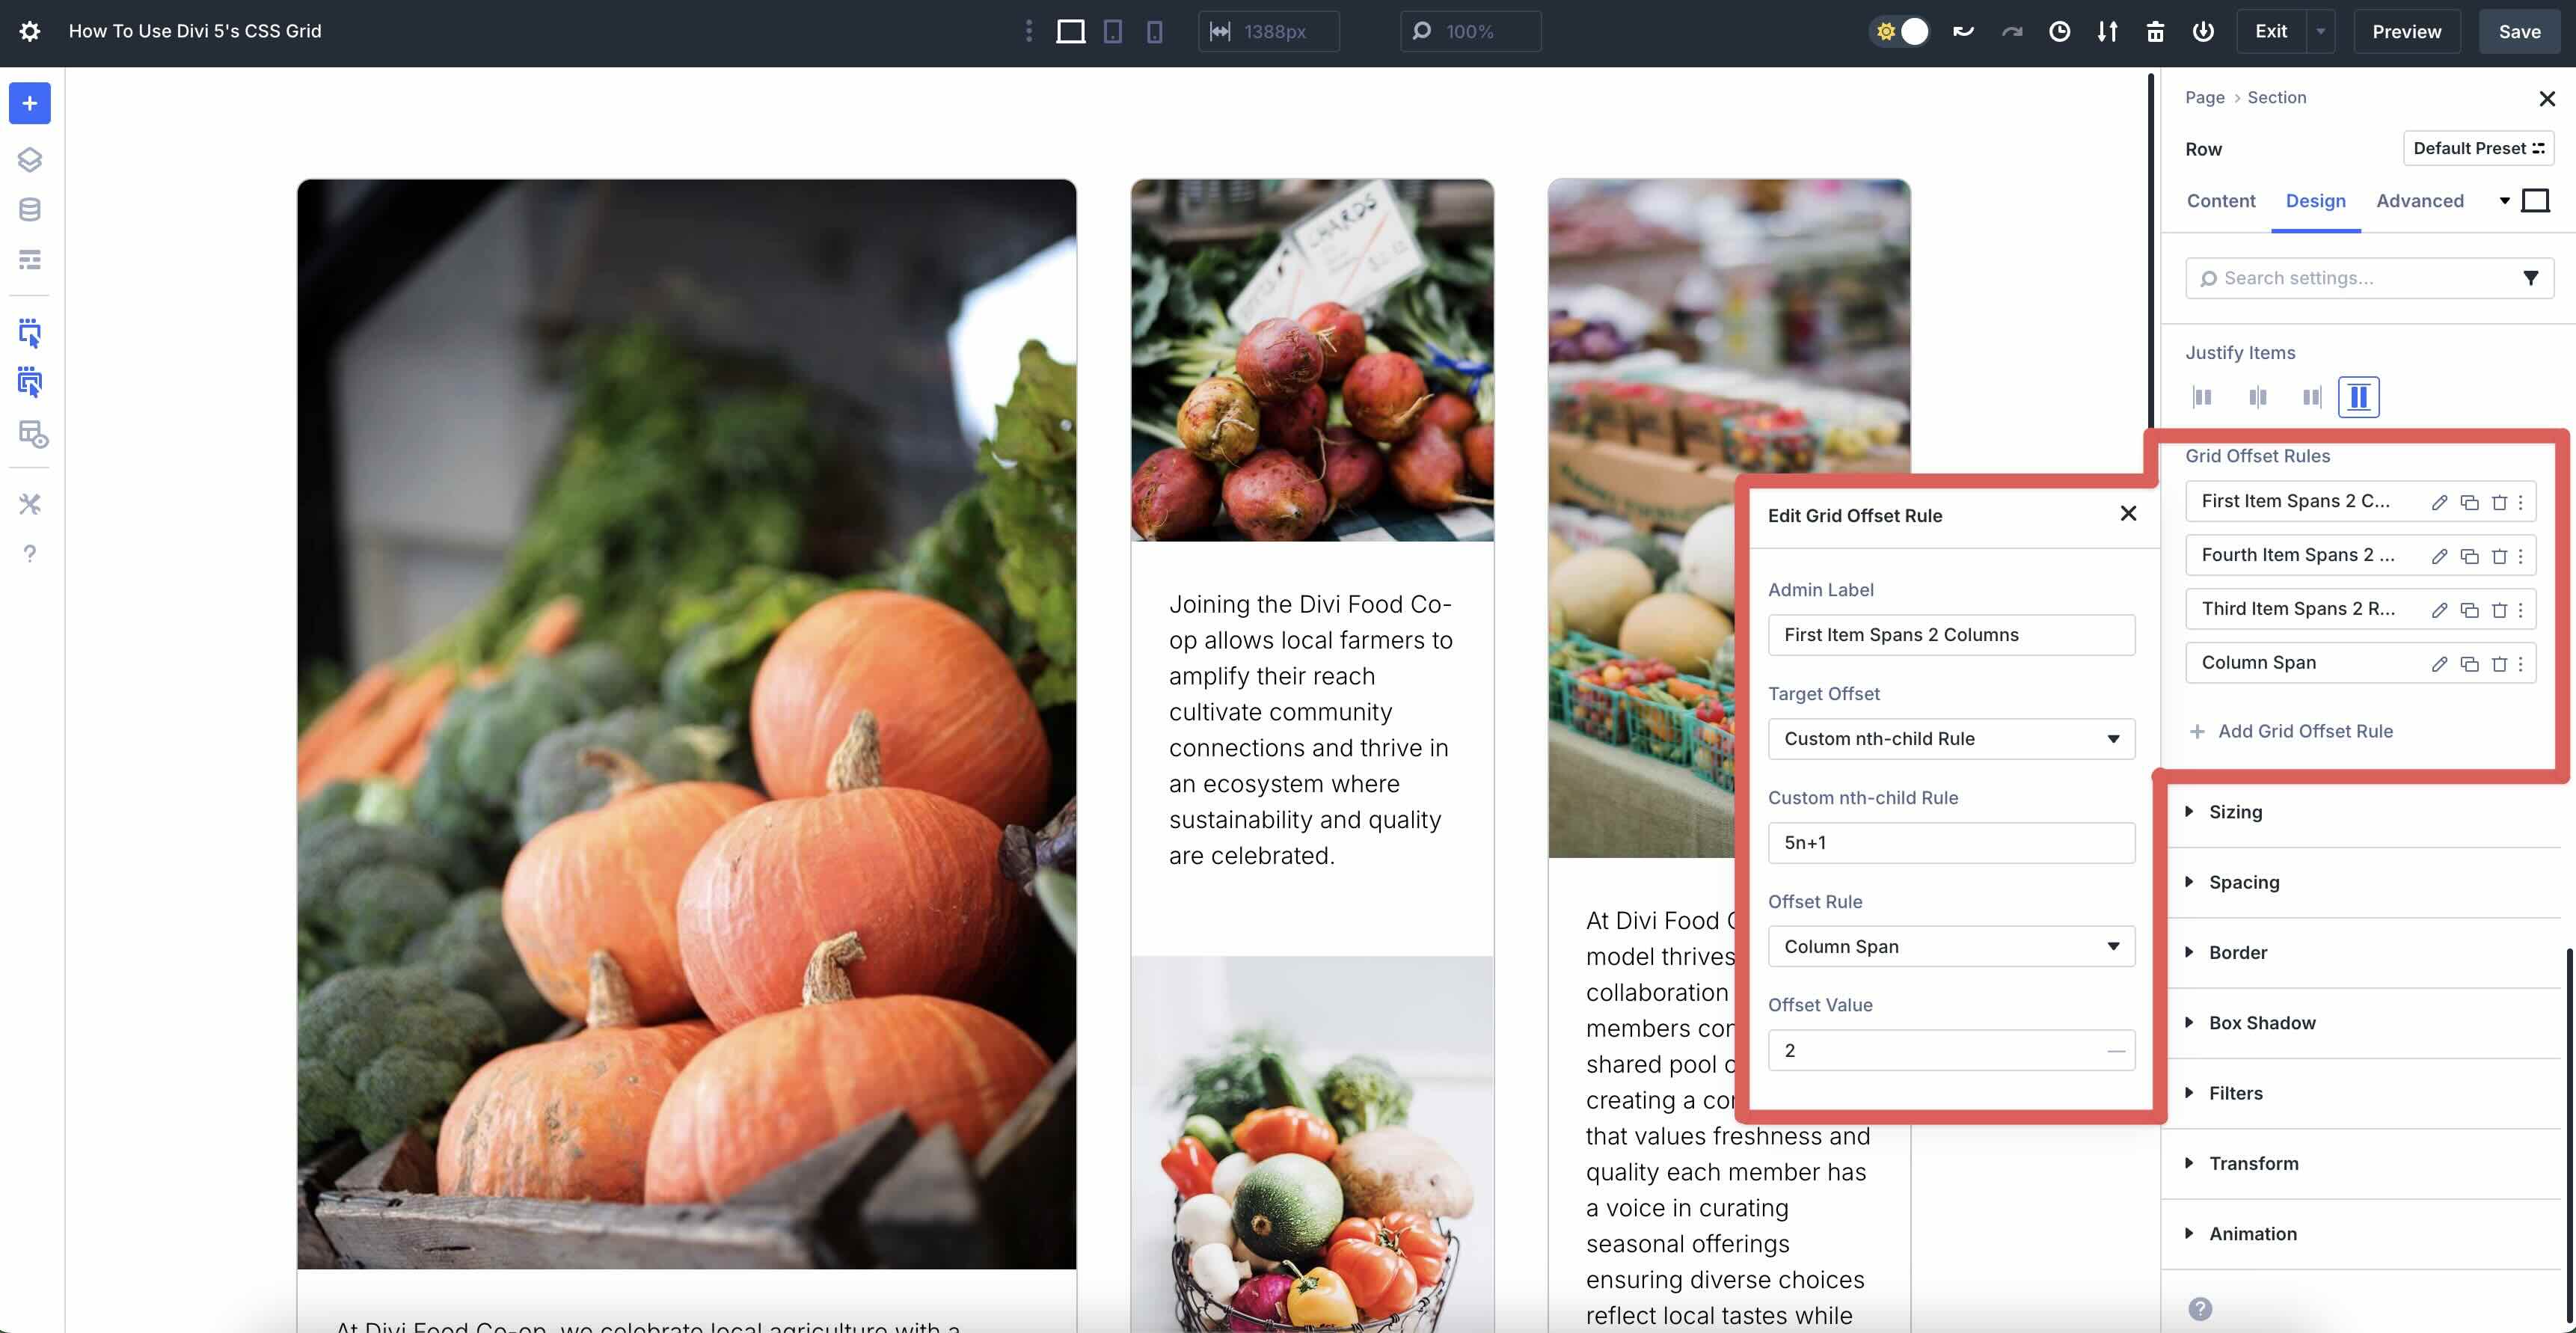The image size is (2576, 1333).
Task: Click the Save button
Action: (2519, 31)
